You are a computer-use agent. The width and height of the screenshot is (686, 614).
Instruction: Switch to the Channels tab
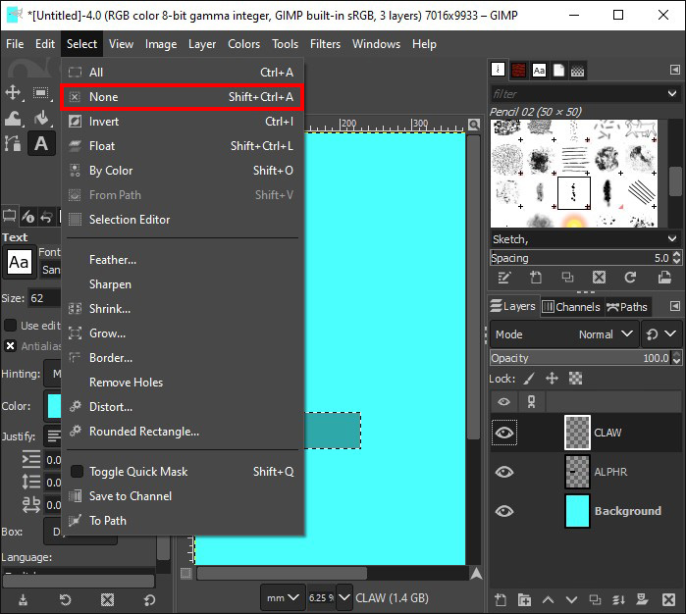570,307
